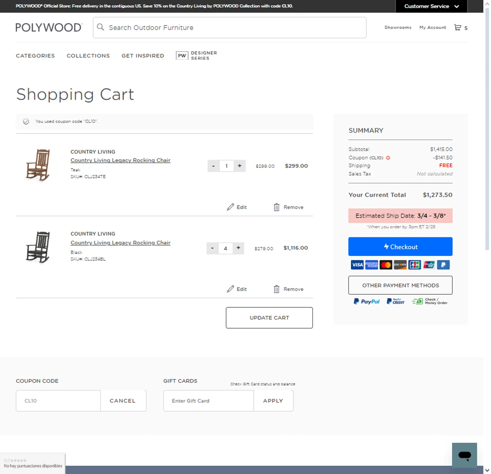Click the PayPal logo under other payment methods
Image resolution: width=491 pixels, height=474 pixels.
coord(366,301)
